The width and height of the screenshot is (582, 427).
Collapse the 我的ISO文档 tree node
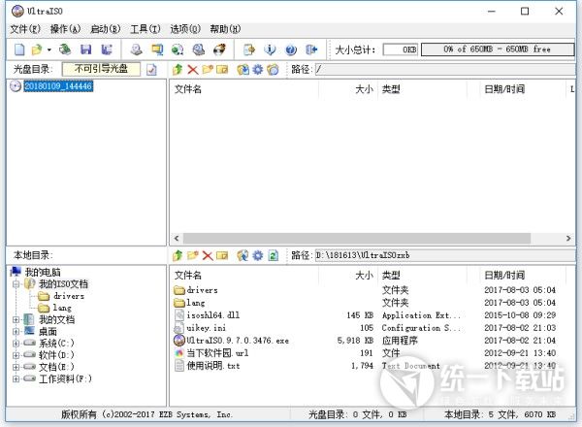click(x=16, y=284)
